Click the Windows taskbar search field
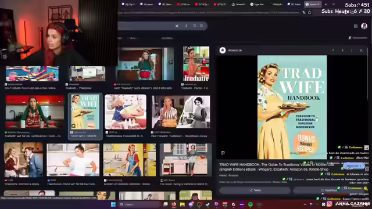Image resolution: width=372 pixels, height=209 pixels. pos(140,204)
